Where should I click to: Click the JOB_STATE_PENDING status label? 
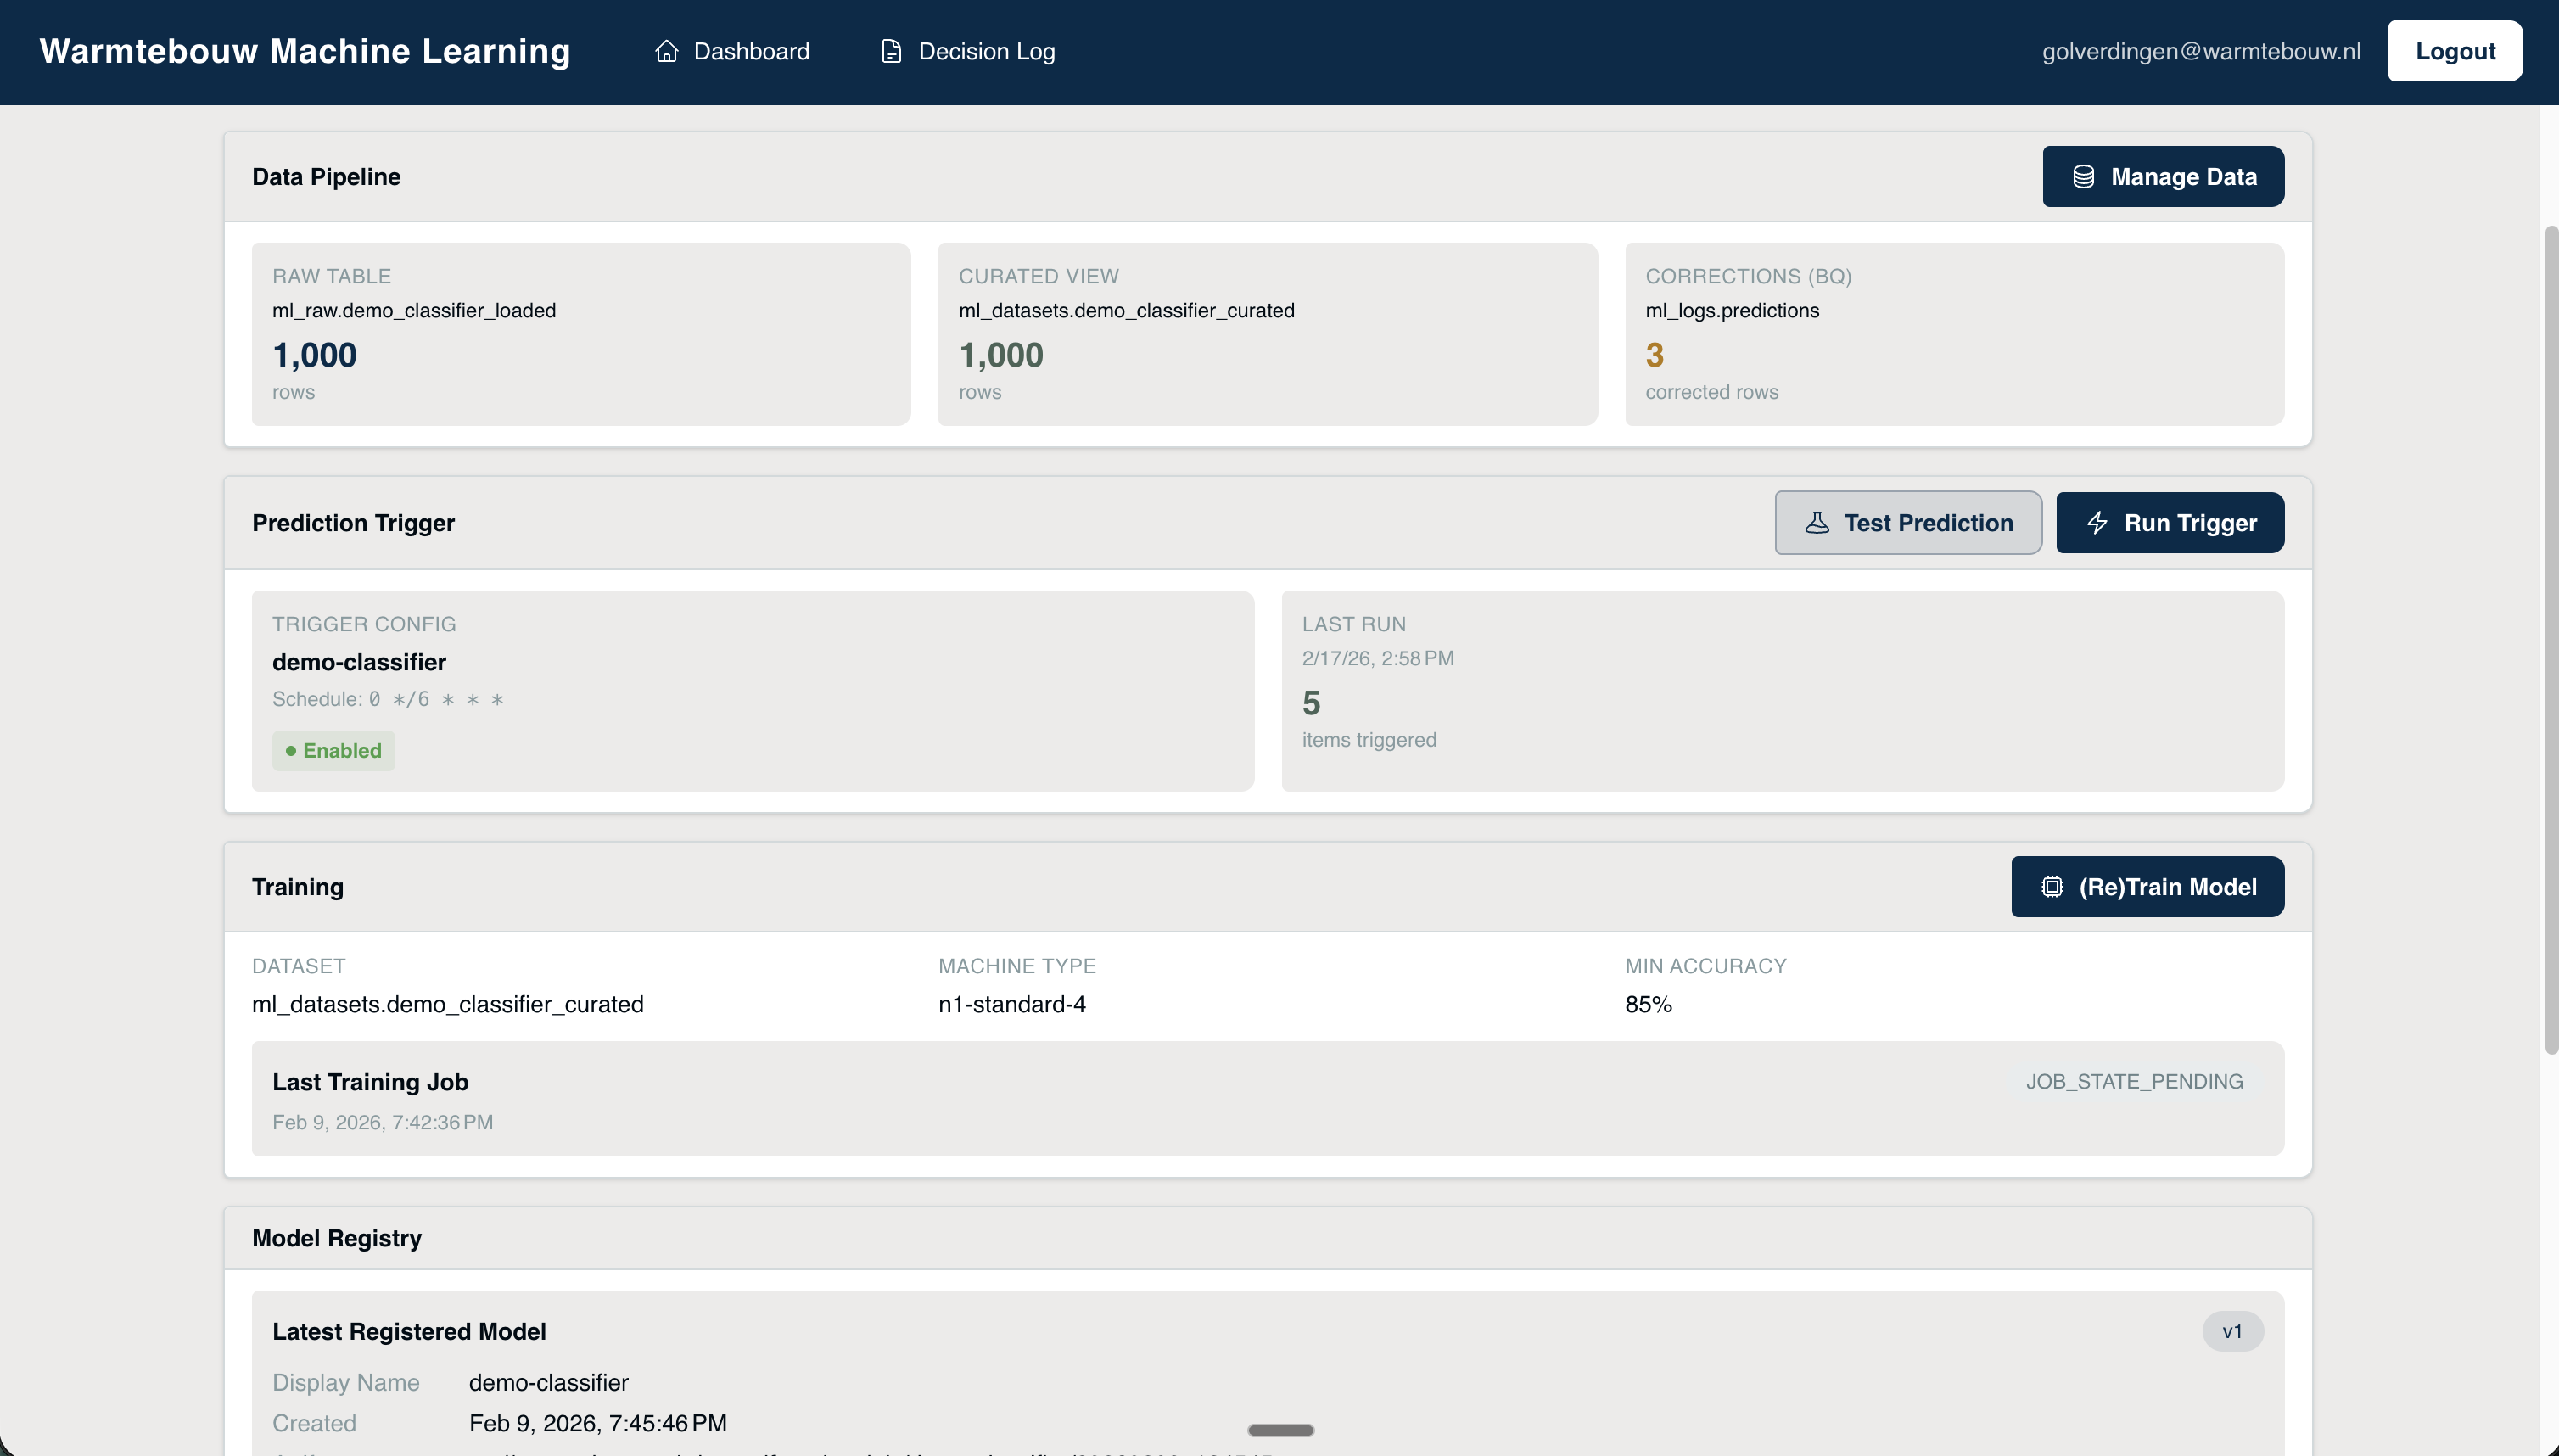click(2135, 1081)
